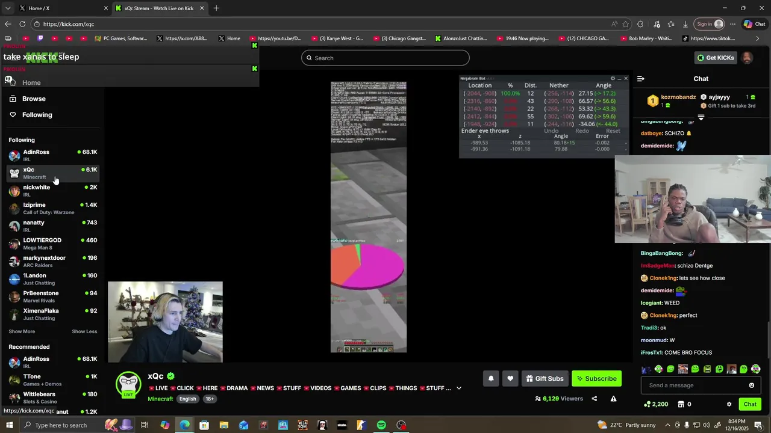Open TTone in Recommended list

(52, 380)
